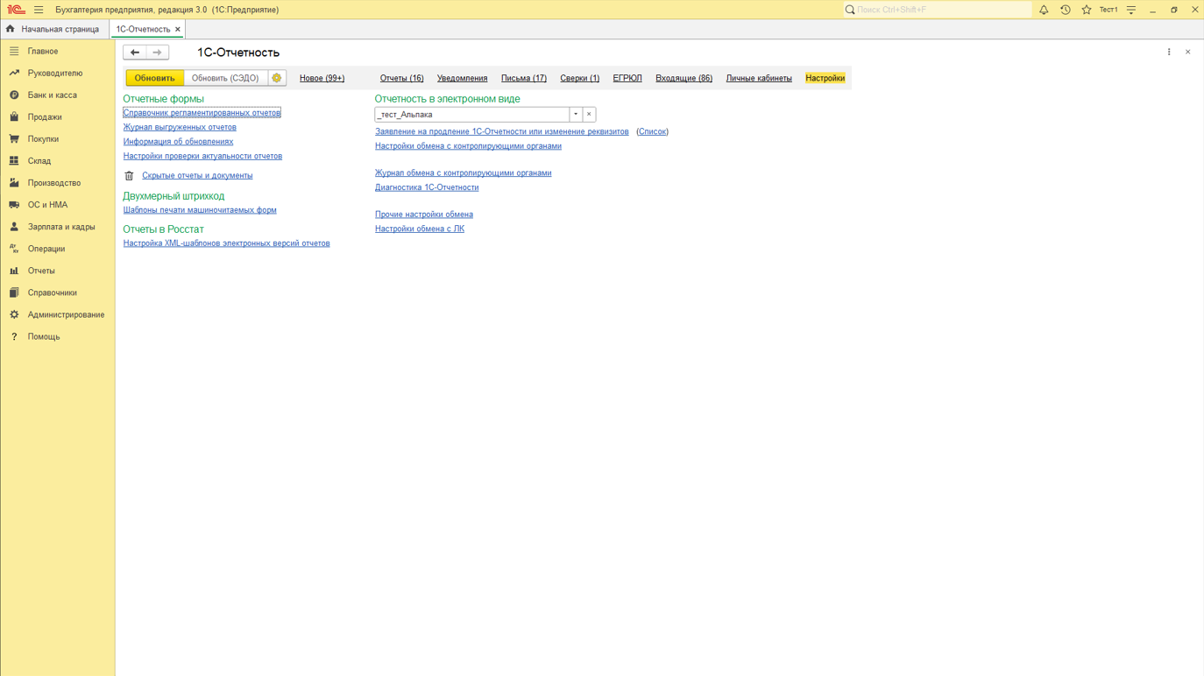Open Диагностика 1С-Отчетности link
1204x676 pixels.
pyautogui.click(x=427, y=187)
